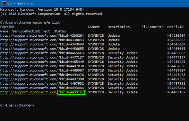Click the CSName column header
Image resolution: width=189 pixels, height=121 pixels.
[x=94, y=27]
